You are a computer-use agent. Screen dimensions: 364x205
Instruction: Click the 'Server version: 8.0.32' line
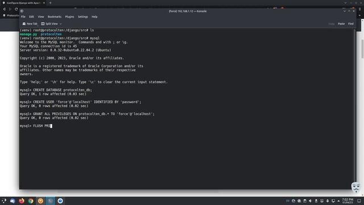(65, 50)
